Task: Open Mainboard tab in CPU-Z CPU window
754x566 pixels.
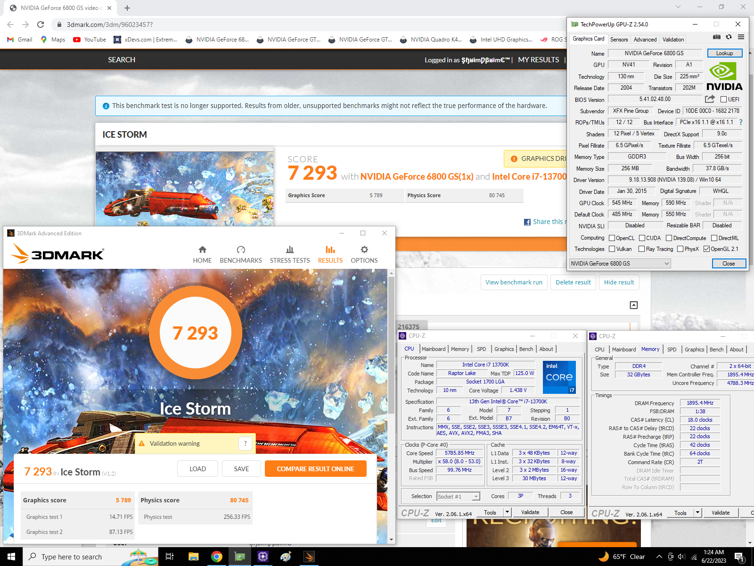Action: (x=434, y=349)
